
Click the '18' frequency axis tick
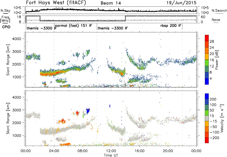coord(19,17)
